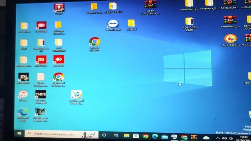
Task: Open the Mail app on the taskbar
Action: tap(165, 137)
